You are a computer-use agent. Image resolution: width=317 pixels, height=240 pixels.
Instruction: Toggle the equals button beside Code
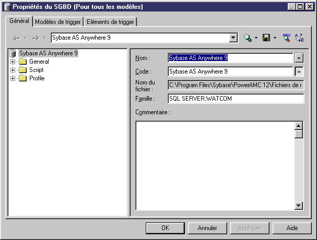tap(299, 71)
